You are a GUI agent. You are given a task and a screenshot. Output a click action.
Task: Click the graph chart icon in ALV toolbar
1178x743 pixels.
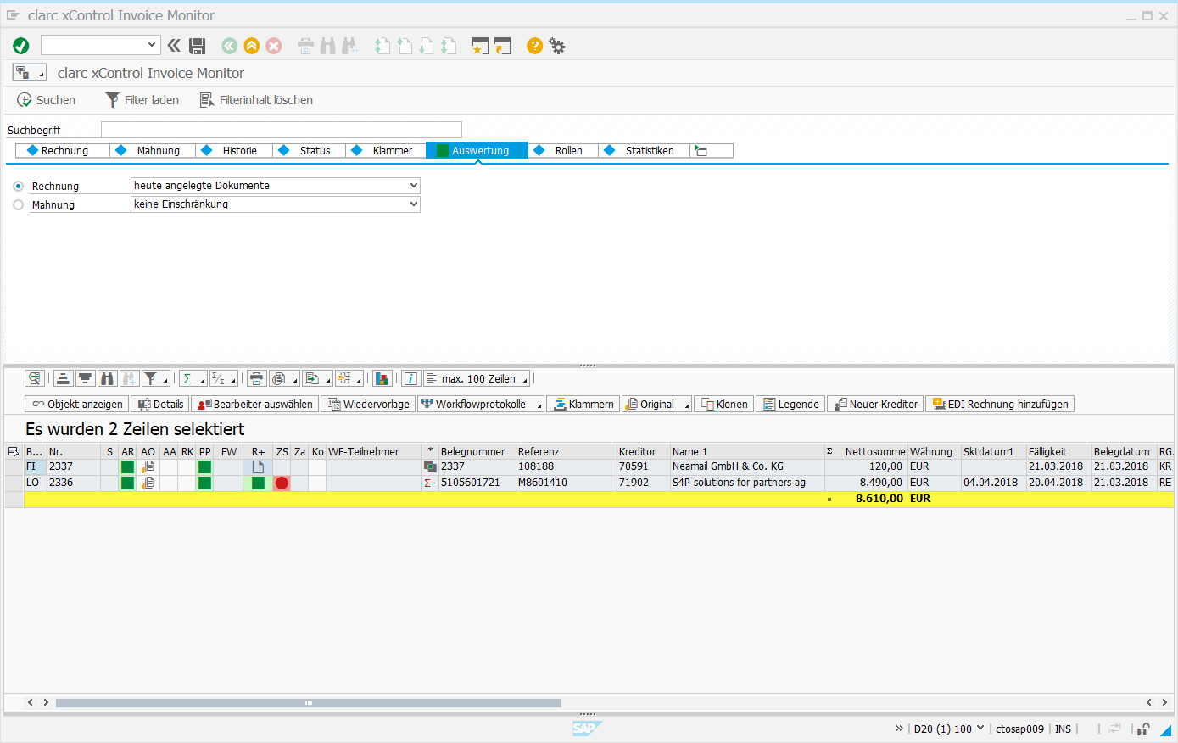click(x=382, y=378)
